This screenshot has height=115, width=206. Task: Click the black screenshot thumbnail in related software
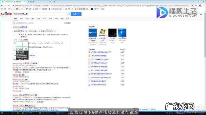pyautogui.click(x=112, y=33)
